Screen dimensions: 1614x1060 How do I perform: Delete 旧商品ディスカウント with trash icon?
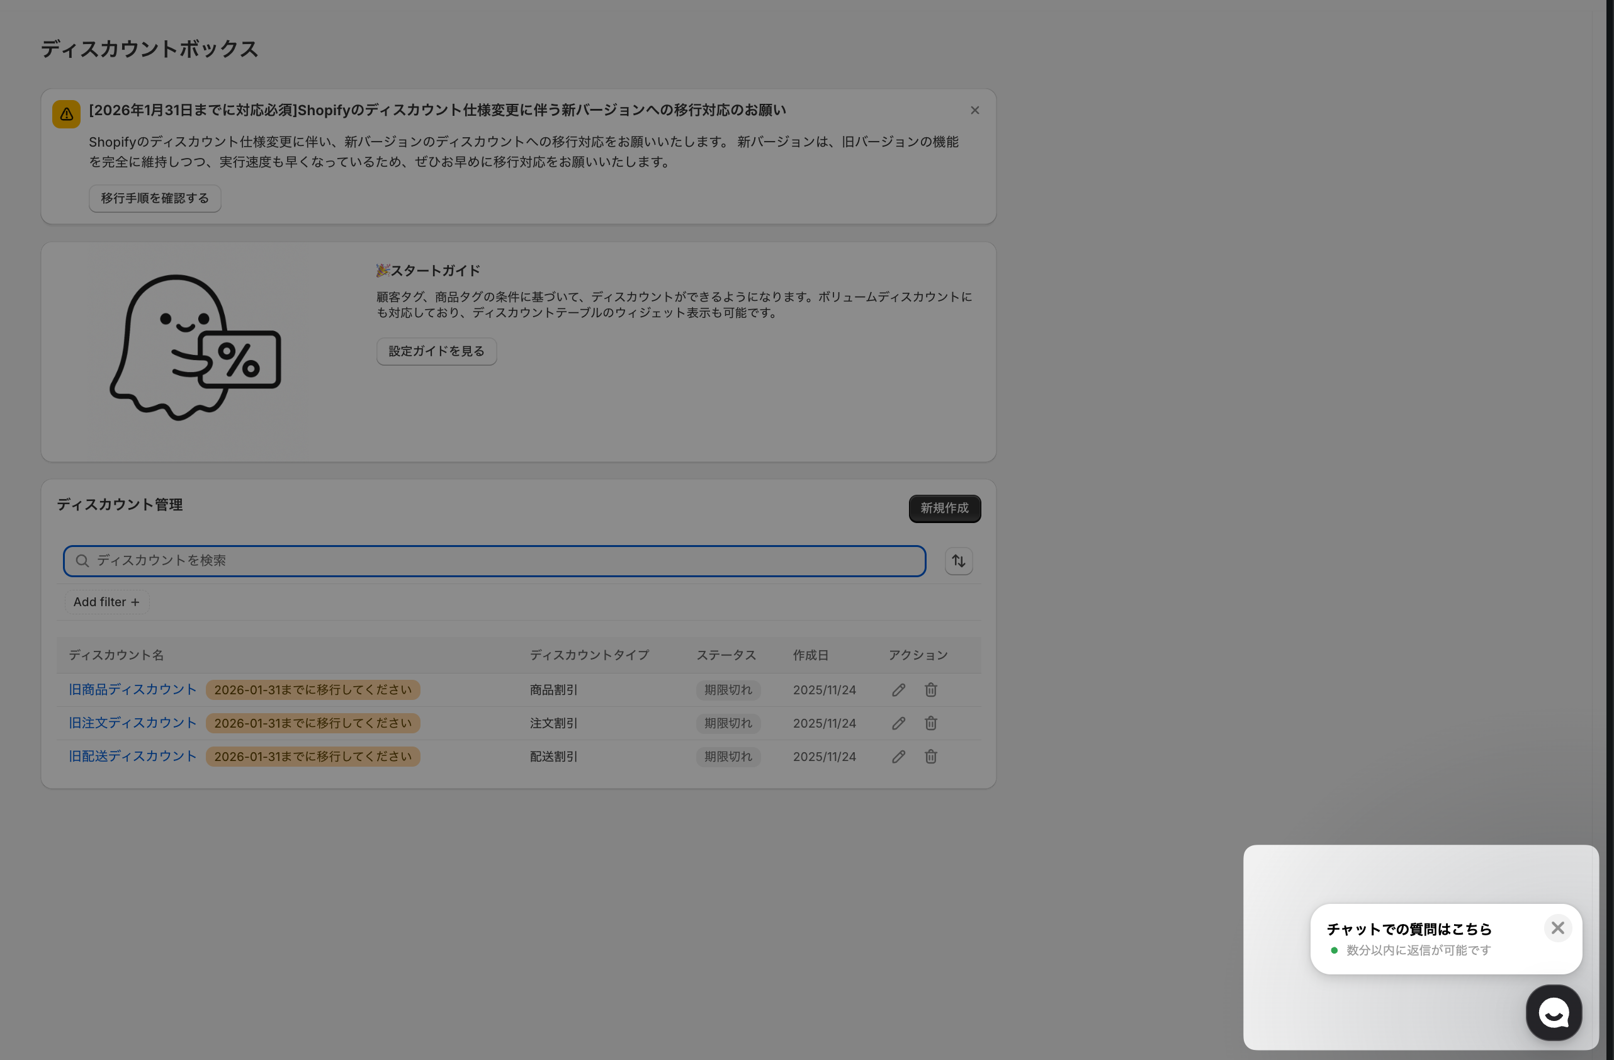[930, 690]
